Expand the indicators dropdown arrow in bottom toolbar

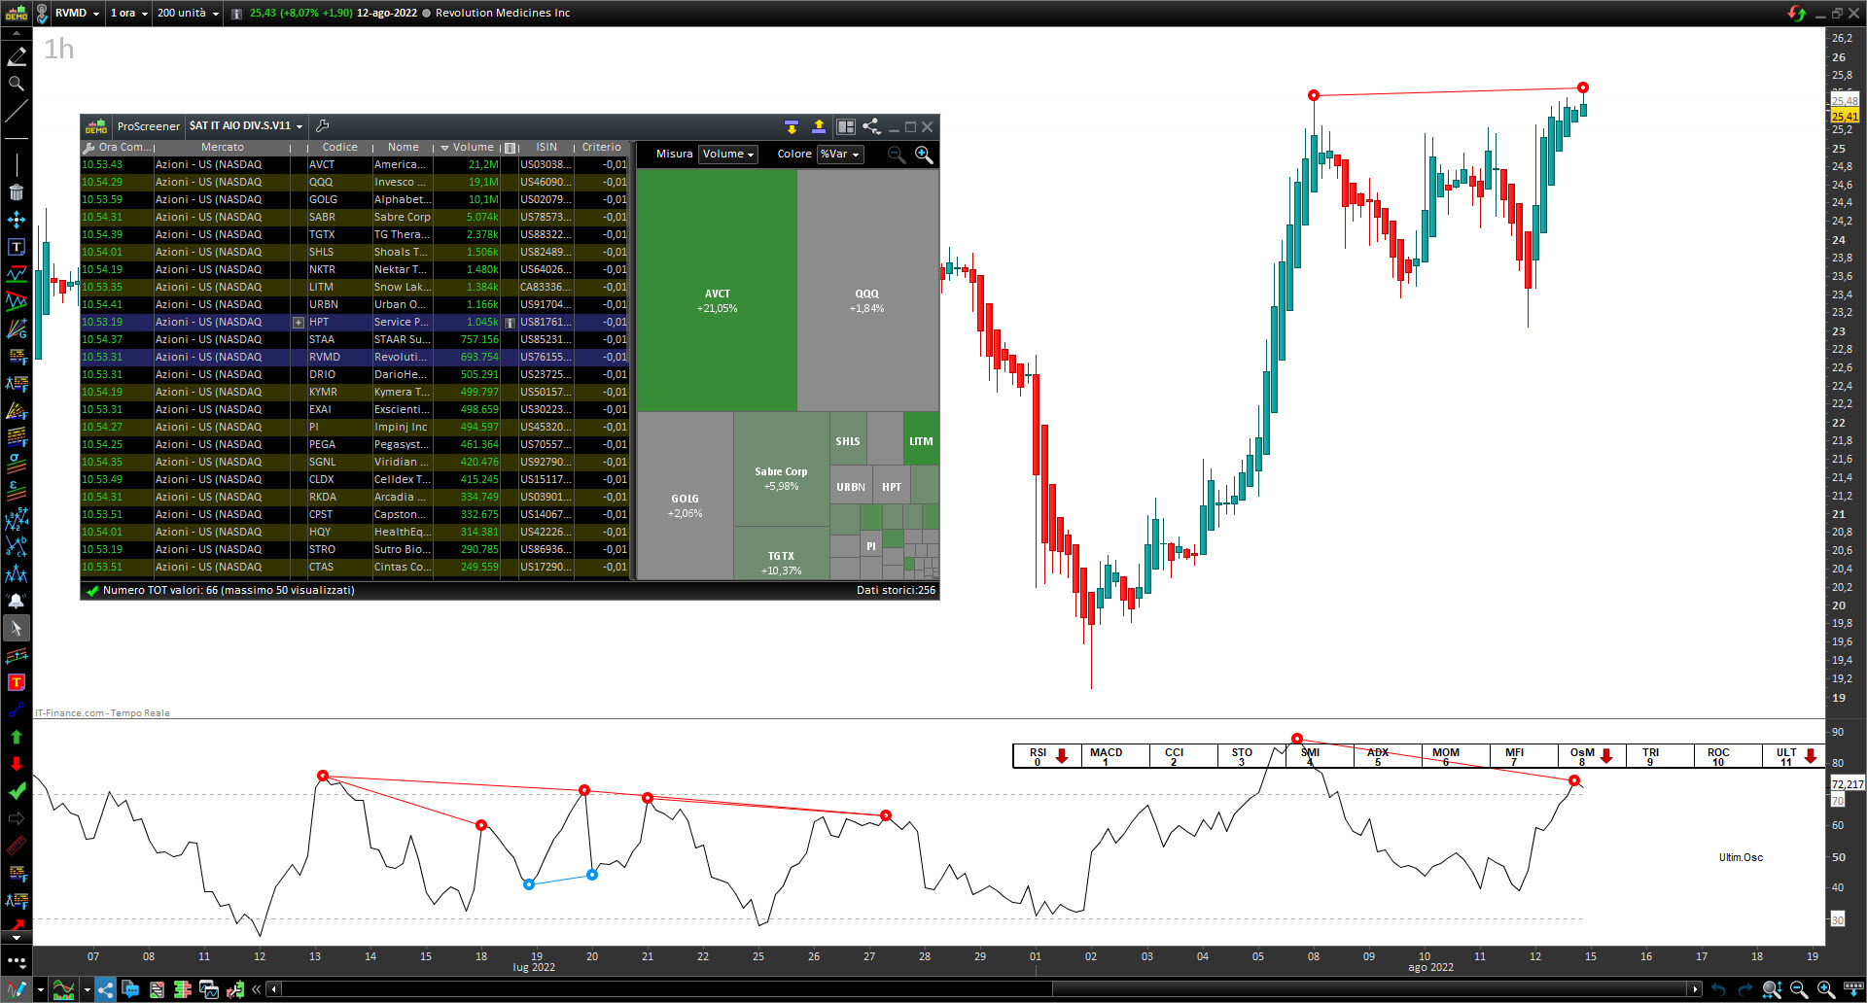coord(87,989)
